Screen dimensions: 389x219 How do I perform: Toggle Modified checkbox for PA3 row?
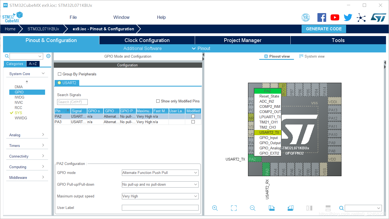(193, 122)
